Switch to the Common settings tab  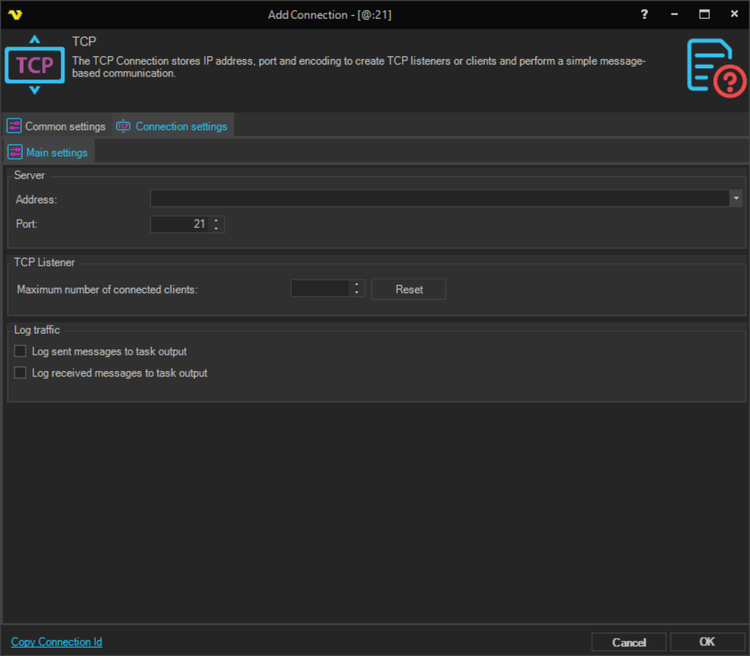pos(64,126)
